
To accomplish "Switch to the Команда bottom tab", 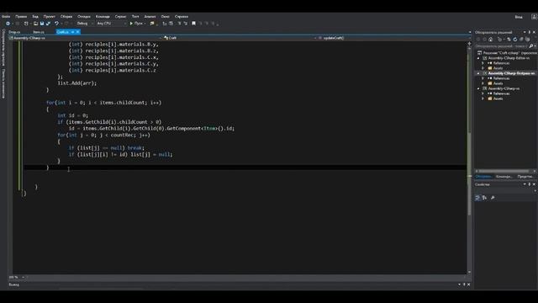I will coord(504,177).
